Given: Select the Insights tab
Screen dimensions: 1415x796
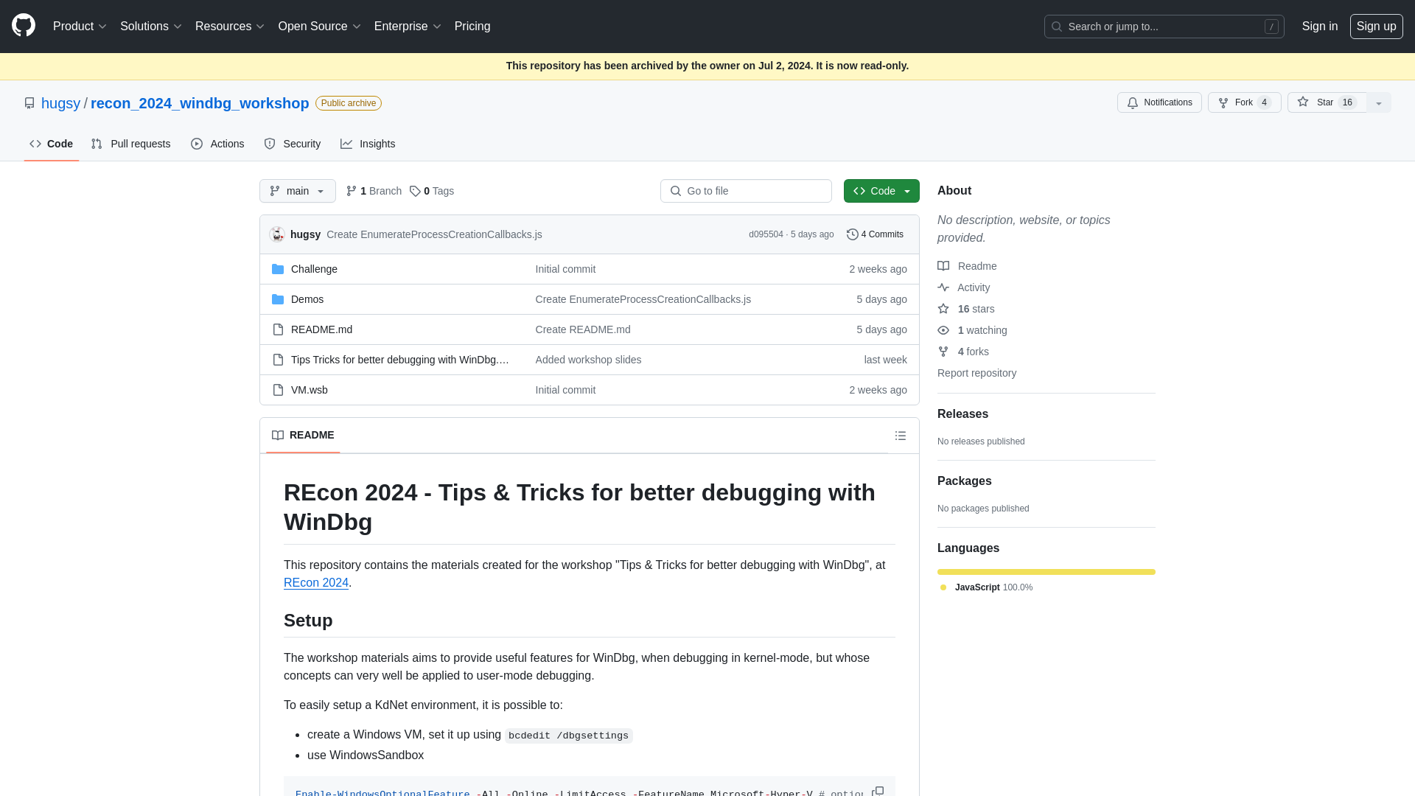Looking at the screenshot, I should 367,144.
